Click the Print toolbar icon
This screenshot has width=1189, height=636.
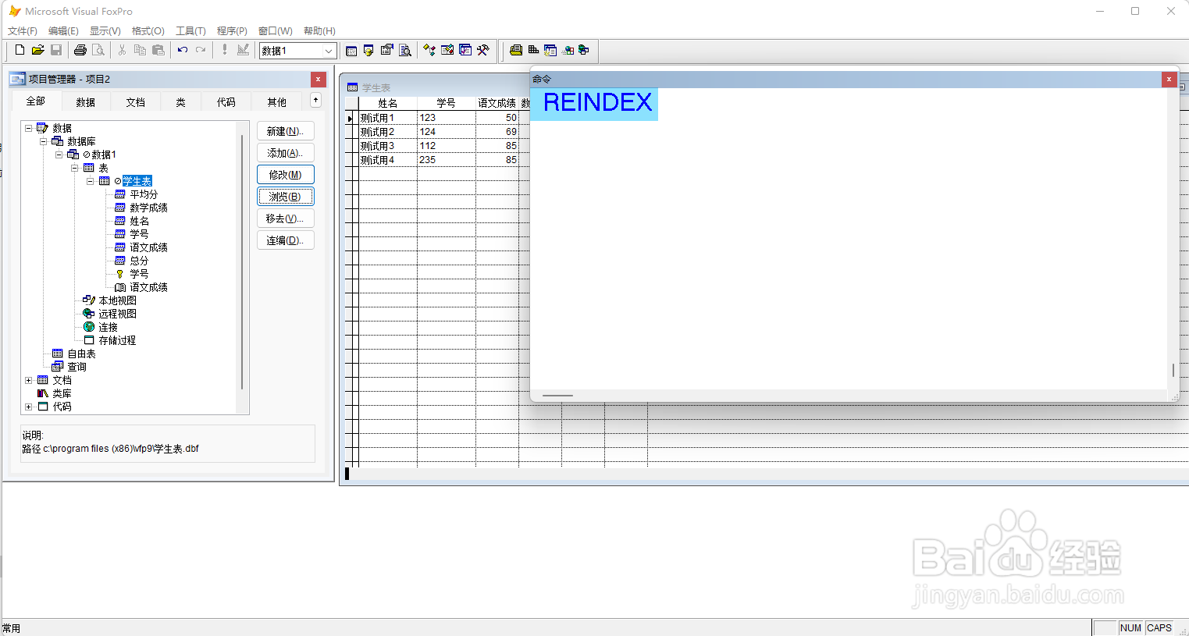[80, 50]
